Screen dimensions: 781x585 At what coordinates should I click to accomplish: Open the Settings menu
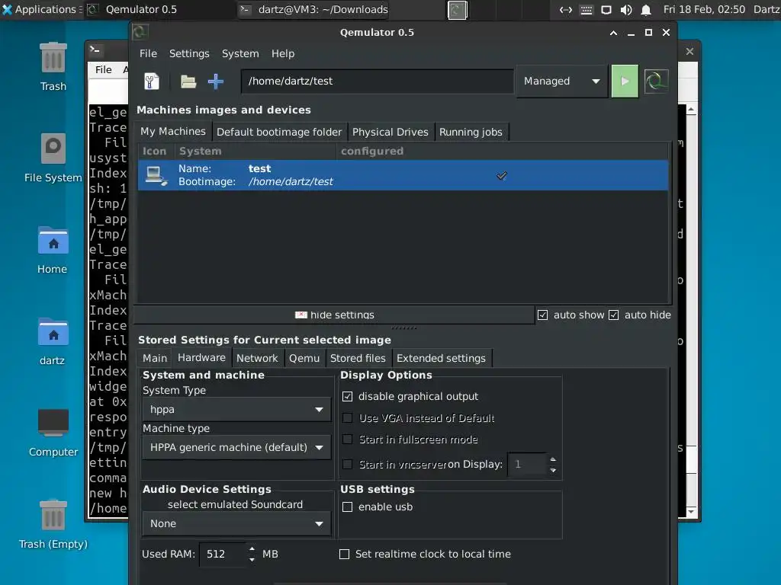189,54
